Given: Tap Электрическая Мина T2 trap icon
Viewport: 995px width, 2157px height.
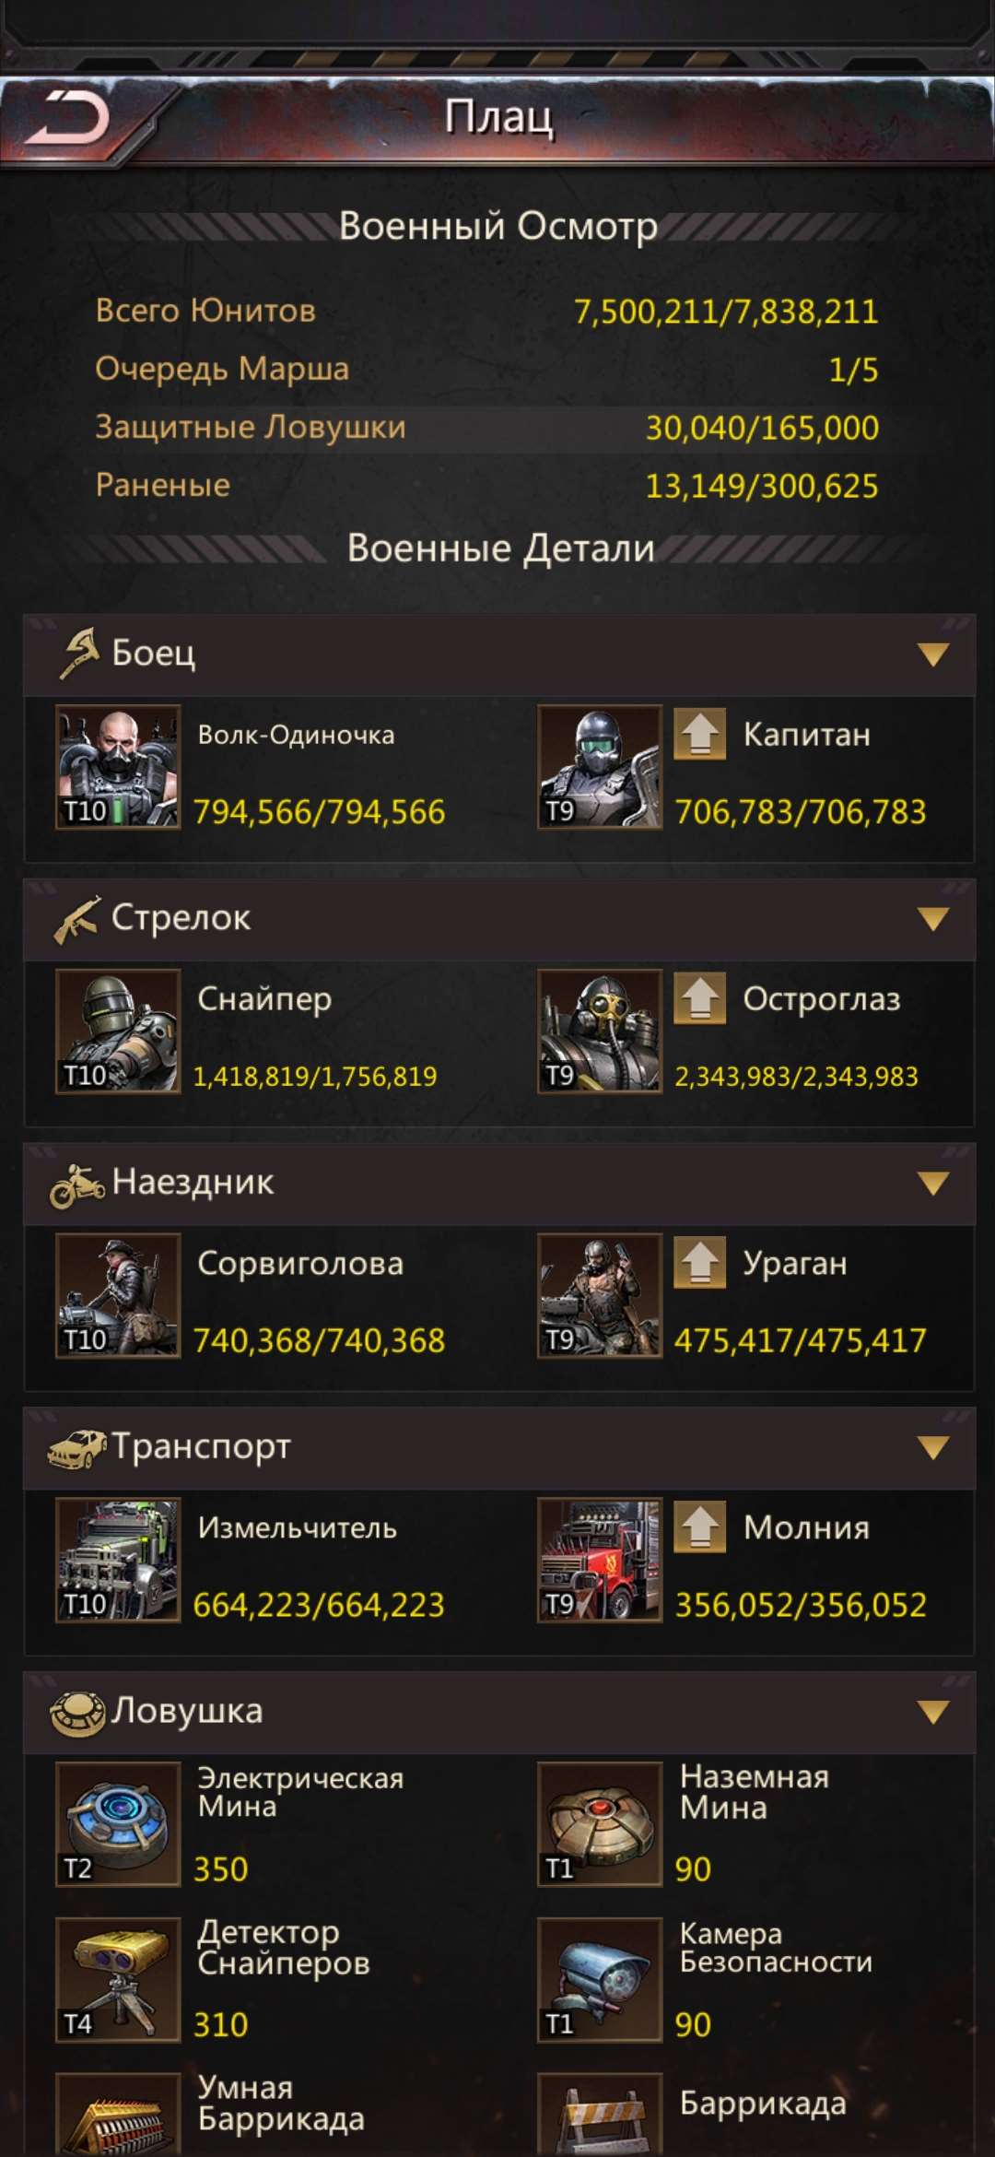Looking at the screenshot, I should coord(118,1824).
